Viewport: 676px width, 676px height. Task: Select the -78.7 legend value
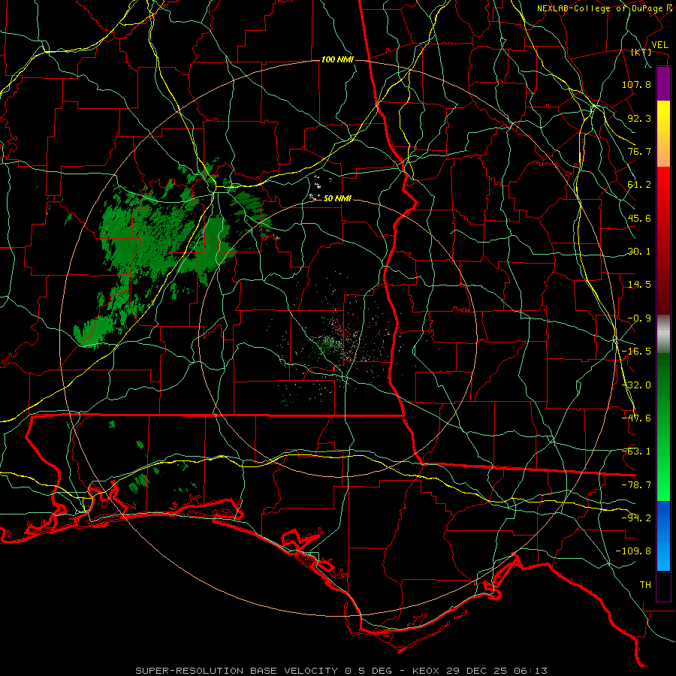pyautogui.click(x=636, y=485)
